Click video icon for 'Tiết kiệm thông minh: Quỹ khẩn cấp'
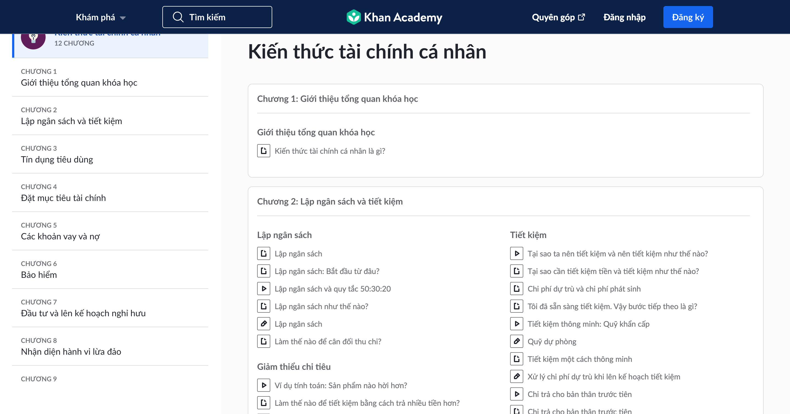 (516, 324)
